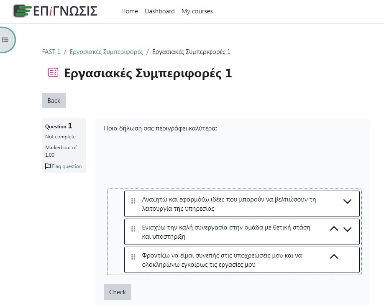Image resolution: width=384 pixels, height=306 pixels.
Task: Grab drag handle of 'Φροντίζω να είμαι συνεπής' item
Action: tap(133, 257)
